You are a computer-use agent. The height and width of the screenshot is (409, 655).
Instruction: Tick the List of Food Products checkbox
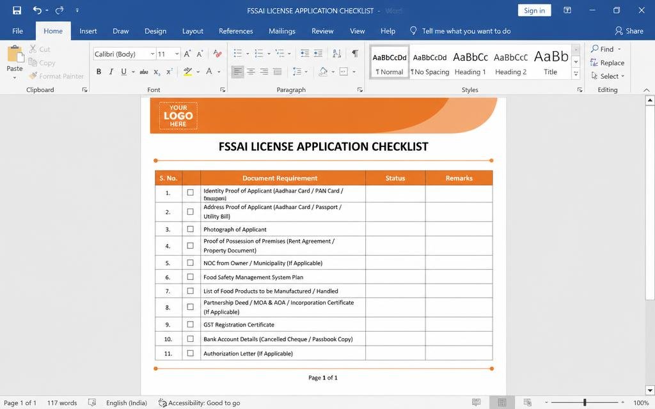click(x=191, y=291)
